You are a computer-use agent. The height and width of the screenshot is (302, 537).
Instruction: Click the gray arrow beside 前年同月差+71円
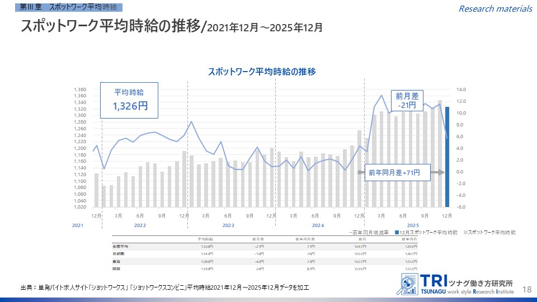(x=361, y=173)
